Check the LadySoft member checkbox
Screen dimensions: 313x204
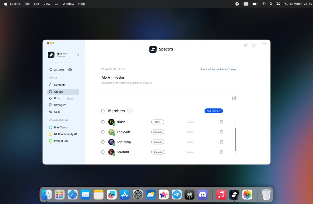(x=103, y=132)
